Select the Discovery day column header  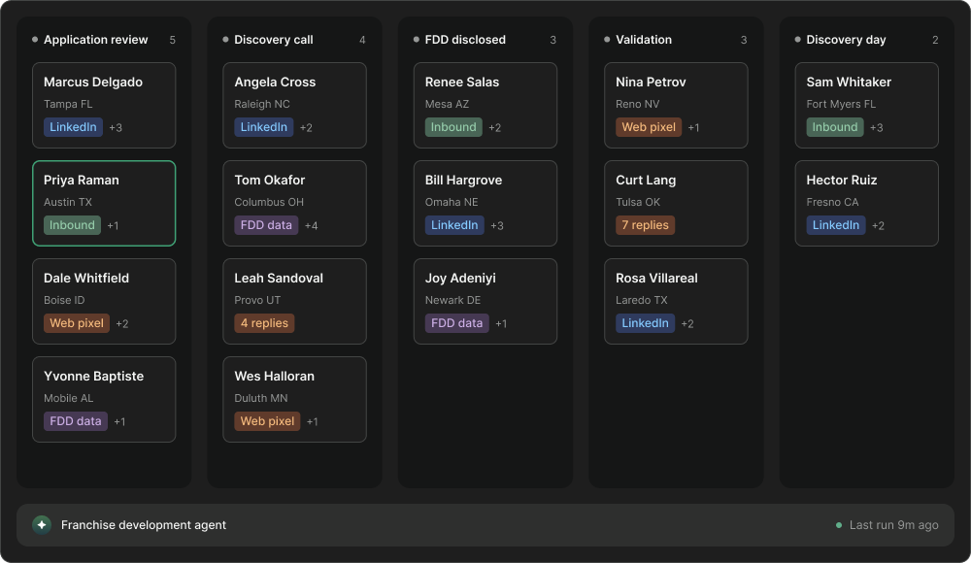pyautogui.click(x=846, y=40)
